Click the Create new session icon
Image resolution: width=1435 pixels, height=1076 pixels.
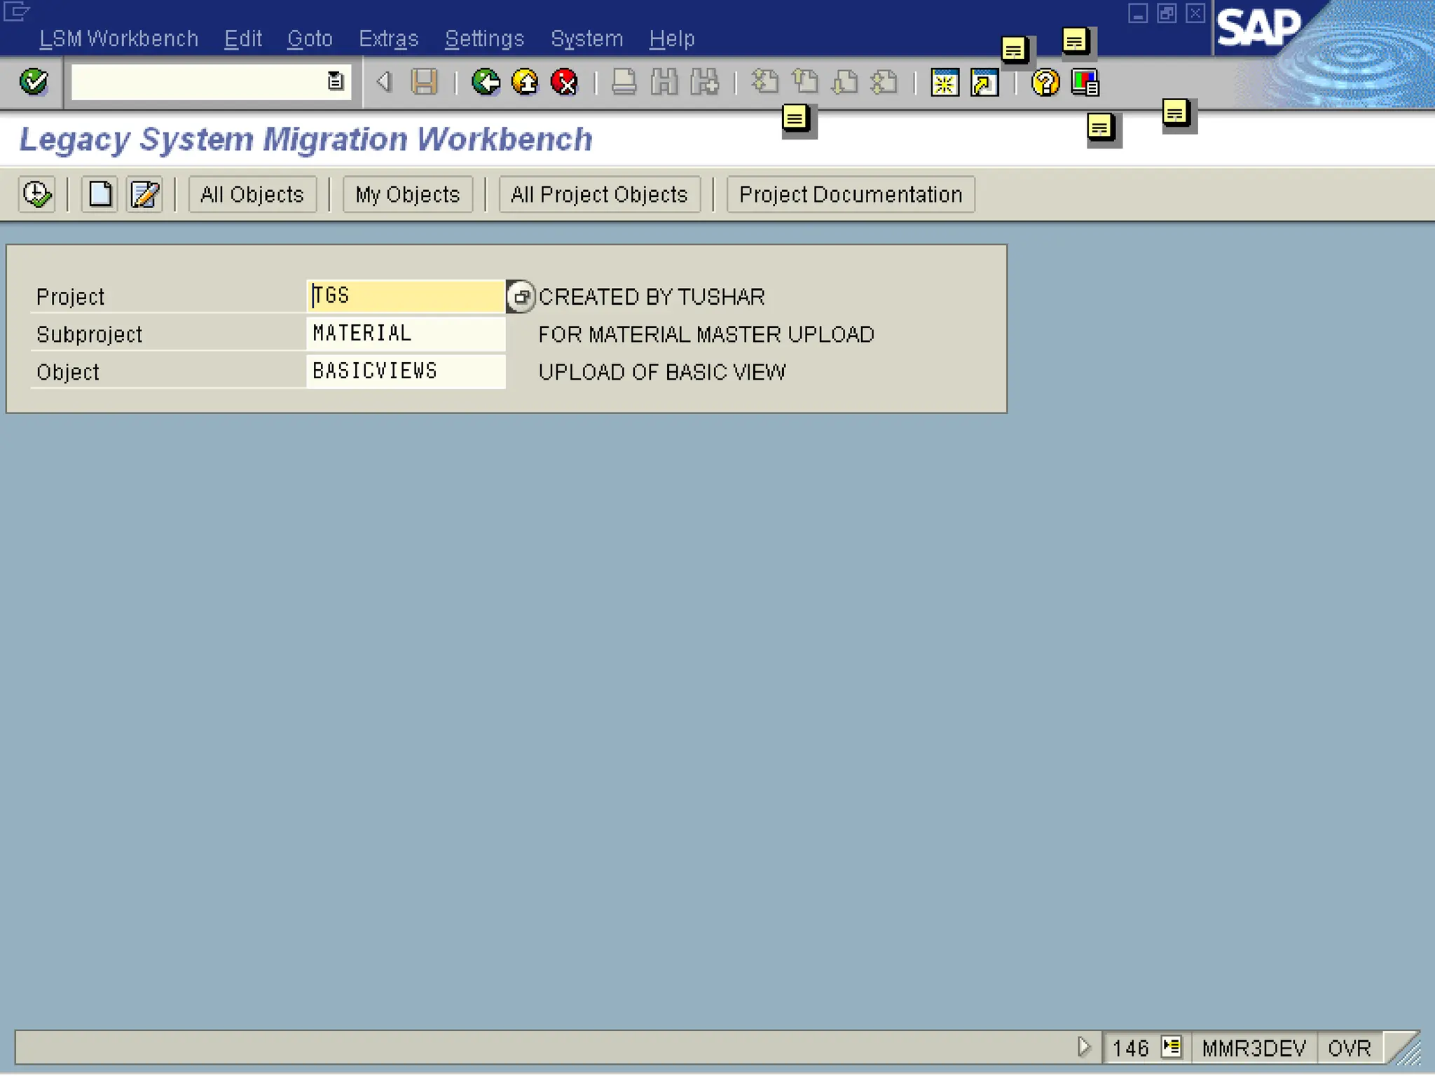click(x=945, y=83)
